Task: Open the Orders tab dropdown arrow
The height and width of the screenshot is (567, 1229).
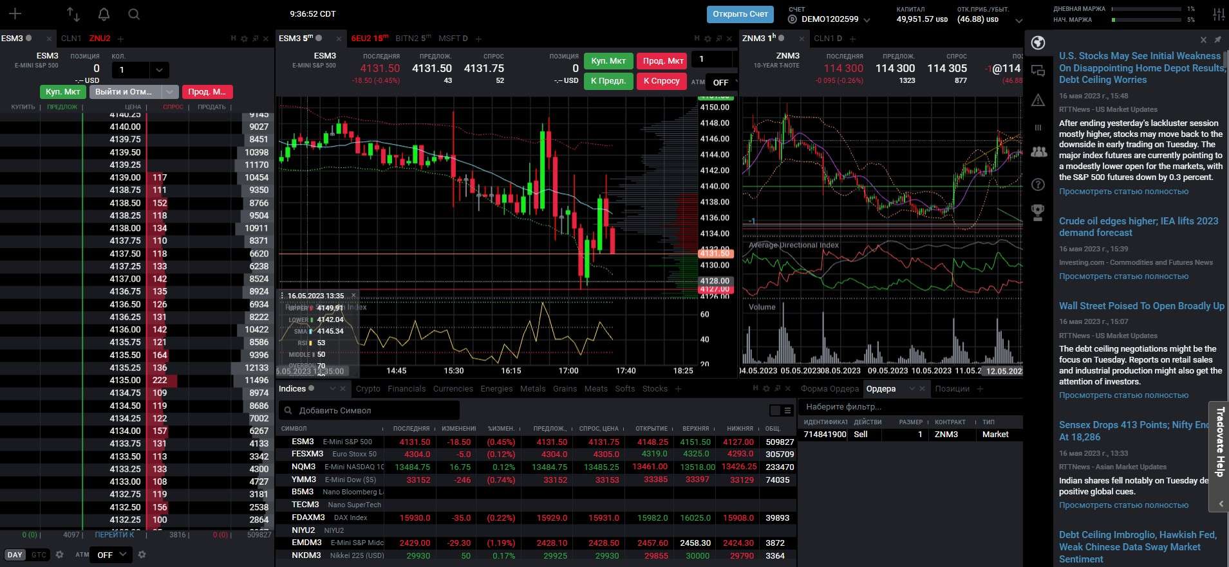Action: point(912,389)
